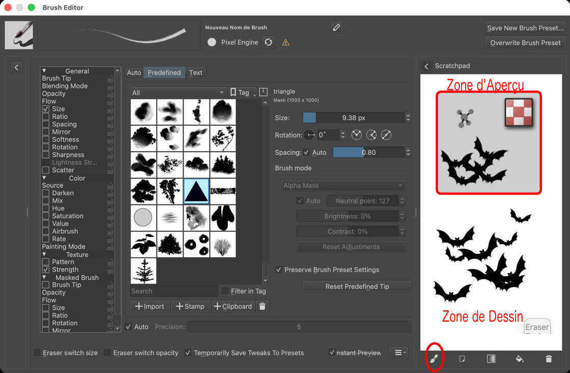Click the reload brush engine icon

pyautogui.click(x=269, y=42)
